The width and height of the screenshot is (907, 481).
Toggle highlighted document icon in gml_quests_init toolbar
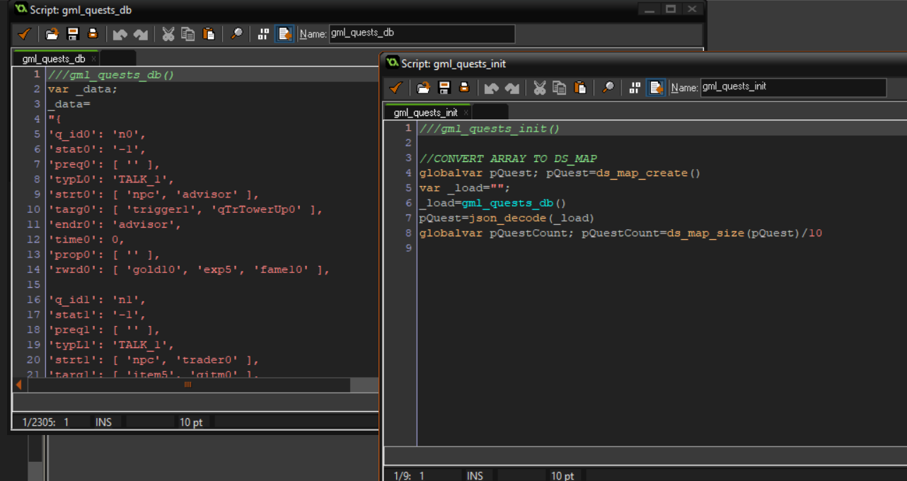click(x=656, y=88)
